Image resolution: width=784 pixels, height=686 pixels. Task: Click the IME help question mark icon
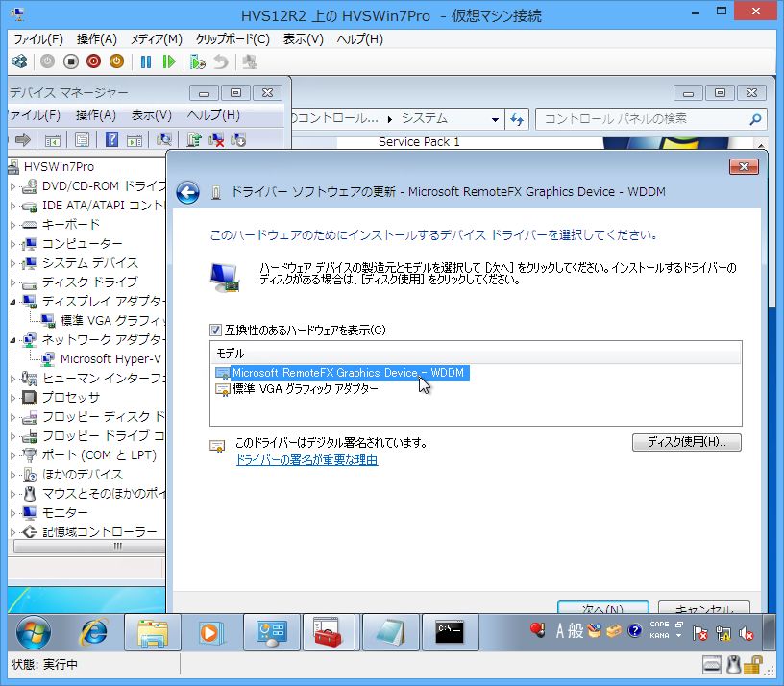634,630
